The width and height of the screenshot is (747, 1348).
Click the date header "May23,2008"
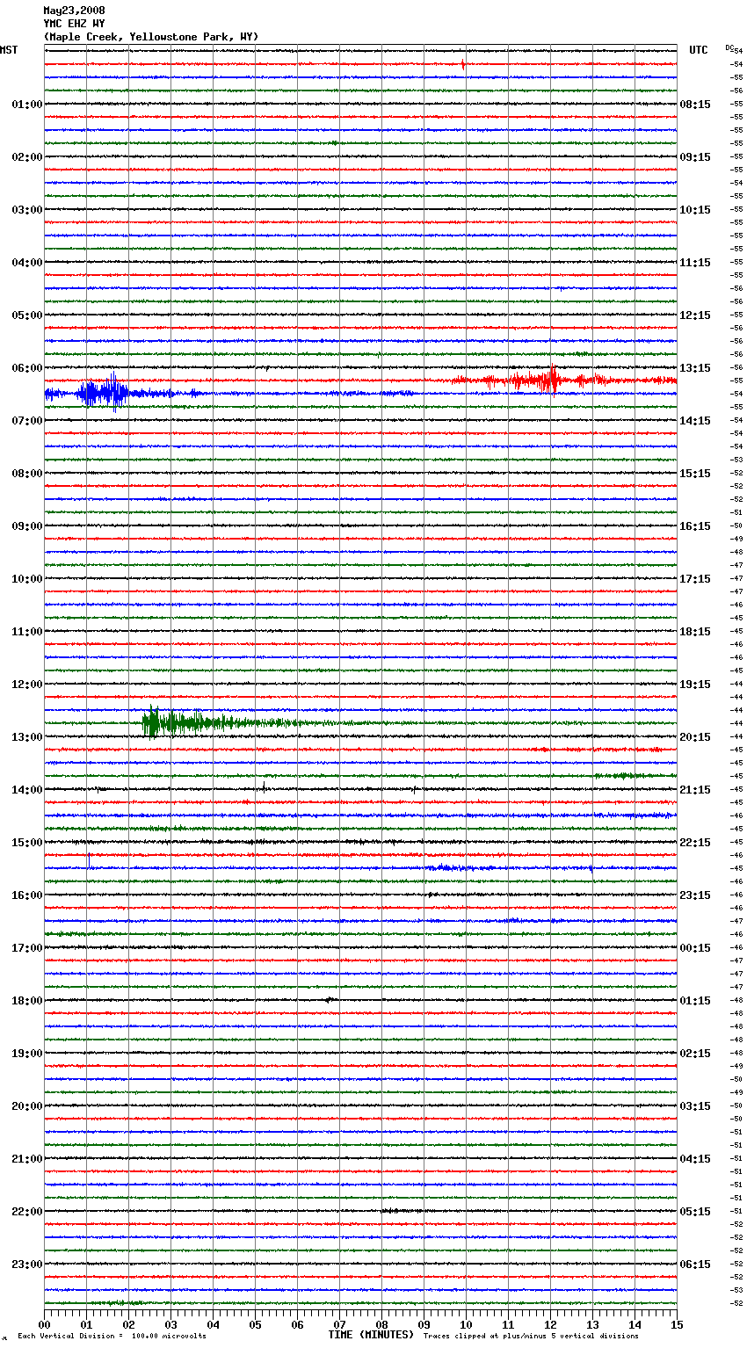[x=74, y=11]
